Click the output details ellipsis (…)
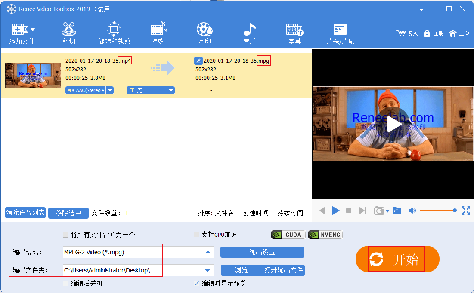Image resolution: width=474 pixels, height=293 pixels. tap(228, 70)
